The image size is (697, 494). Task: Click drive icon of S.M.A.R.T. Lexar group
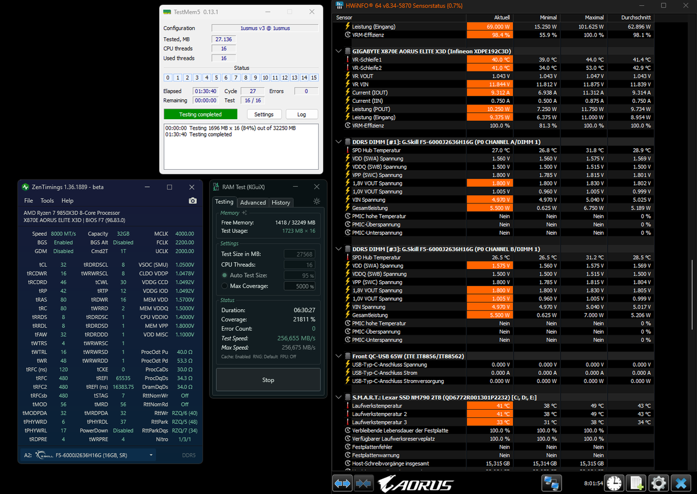coord(347,397)
